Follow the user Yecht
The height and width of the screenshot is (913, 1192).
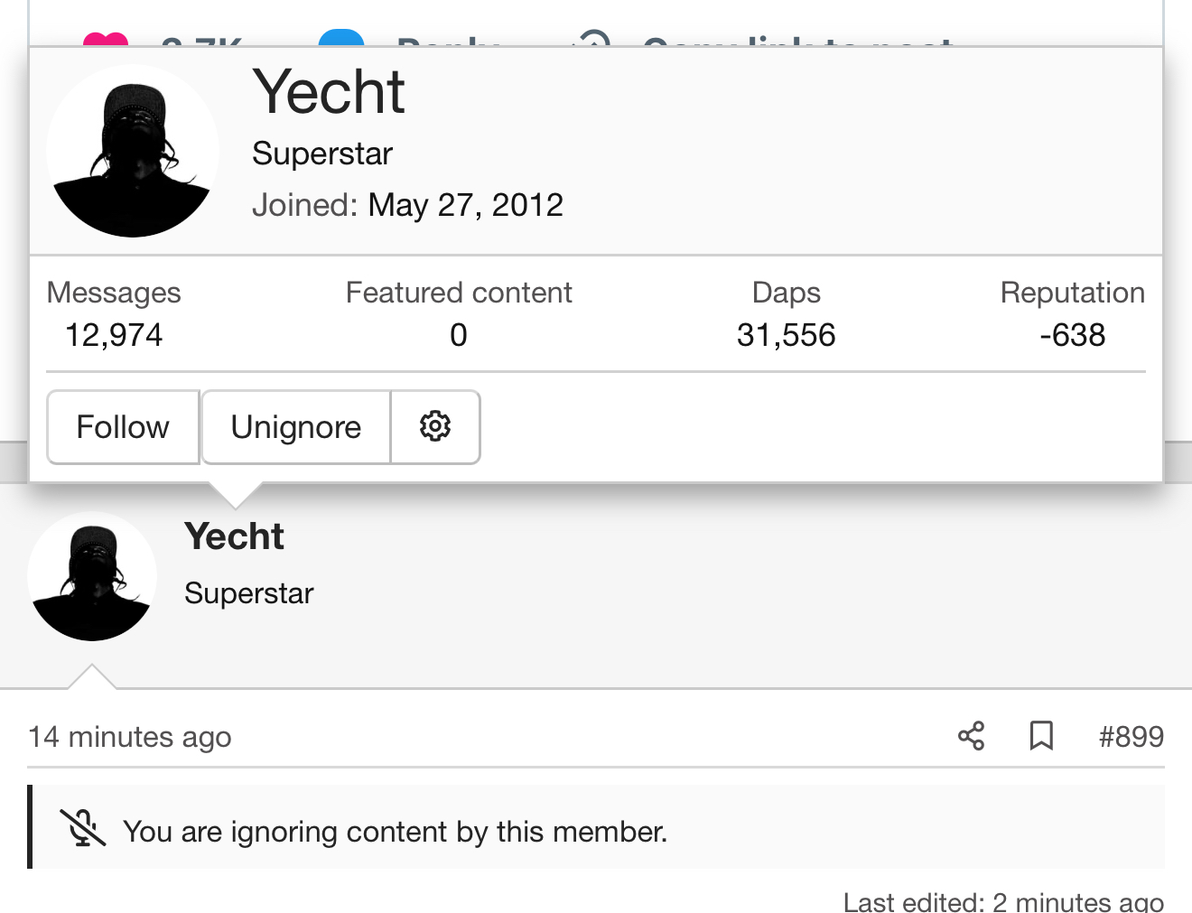point(123,426)
